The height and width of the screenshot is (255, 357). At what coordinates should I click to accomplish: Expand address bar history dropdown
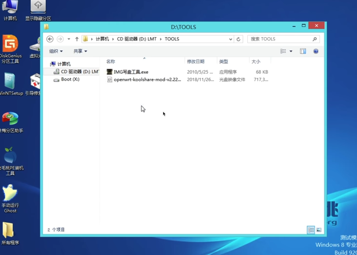230,39
